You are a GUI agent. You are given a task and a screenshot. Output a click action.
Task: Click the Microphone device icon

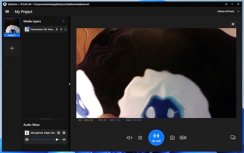27,133
